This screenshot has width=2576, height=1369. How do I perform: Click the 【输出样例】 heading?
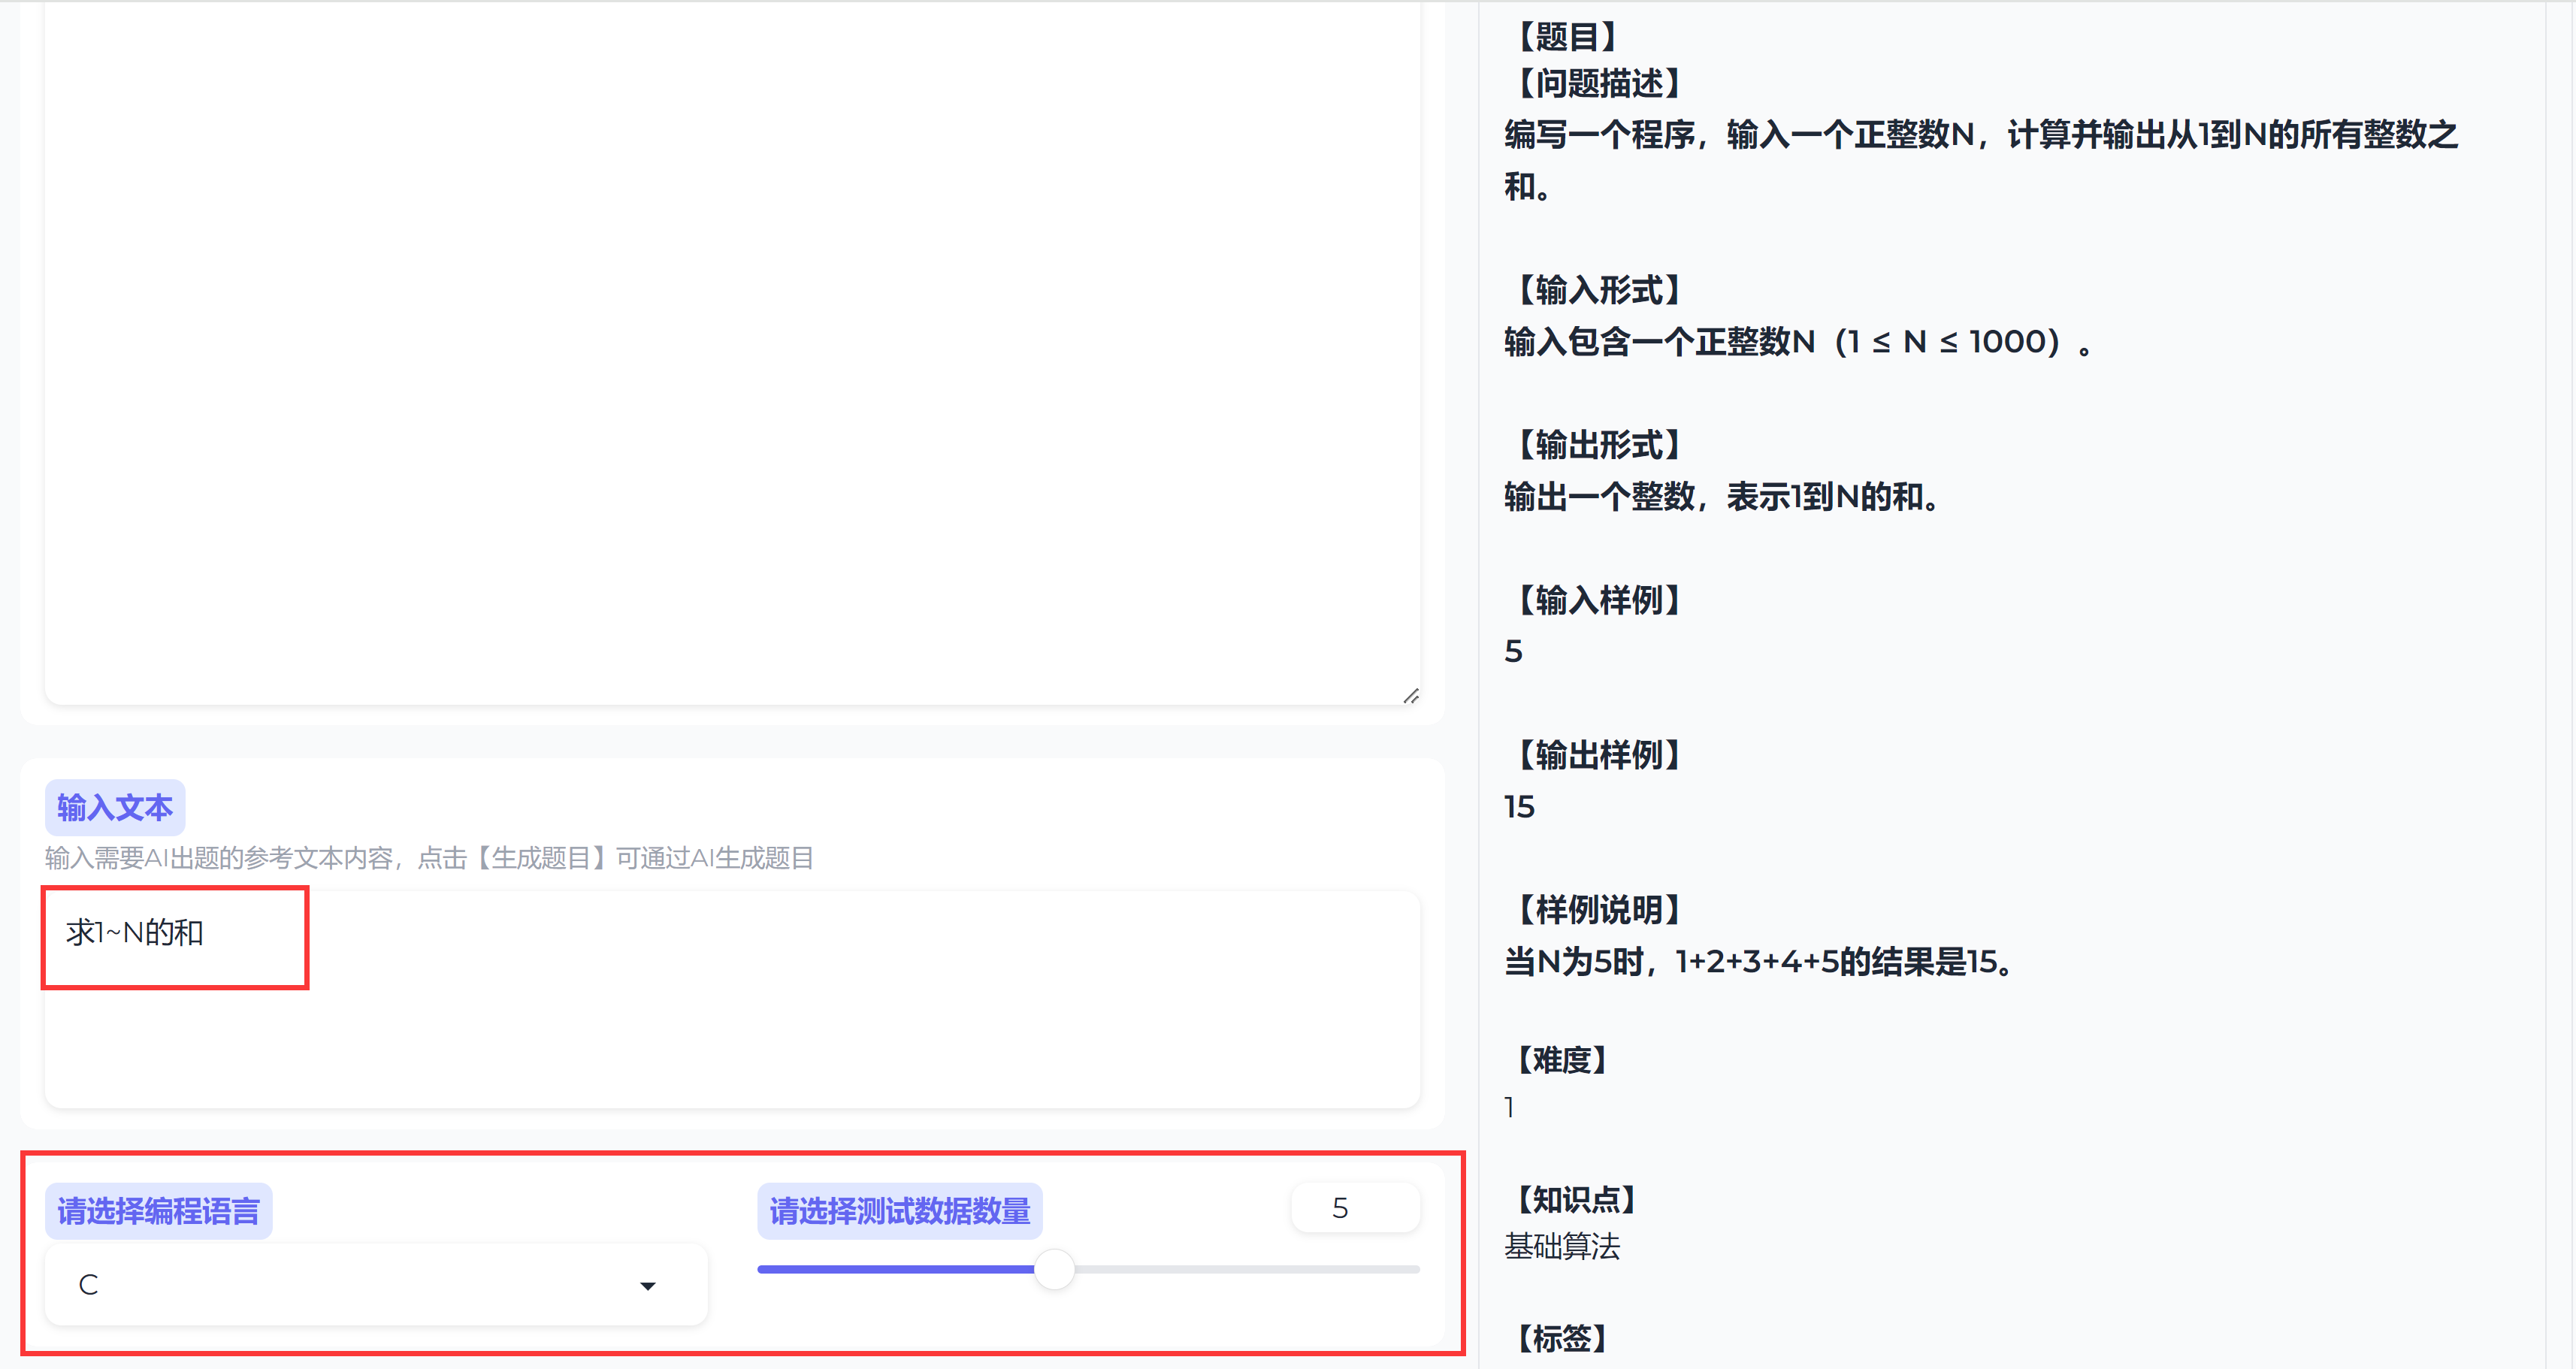pyautogui.click(x=1599, y=755)
